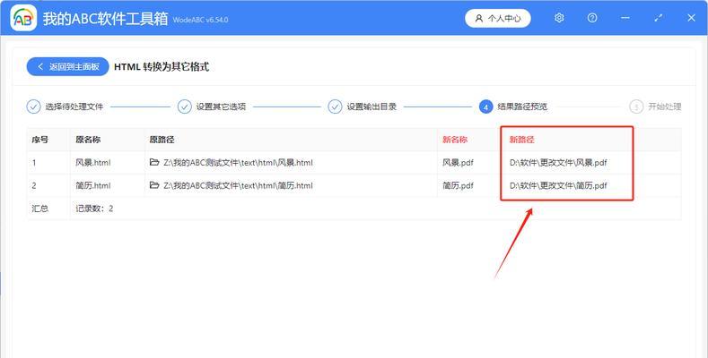Select the 简历.html original name cell
This screenshot has height=358, width=708.
pos(93,185)
